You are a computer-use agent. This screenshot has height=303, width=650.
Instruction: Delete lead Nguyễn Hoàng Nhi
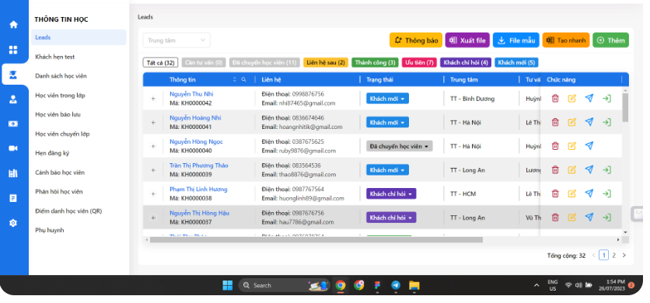(555, 122)
